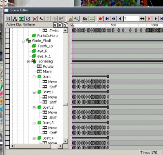Click the copy icon in toolbar
Screen dimensions: 163x155
(55, 19)
